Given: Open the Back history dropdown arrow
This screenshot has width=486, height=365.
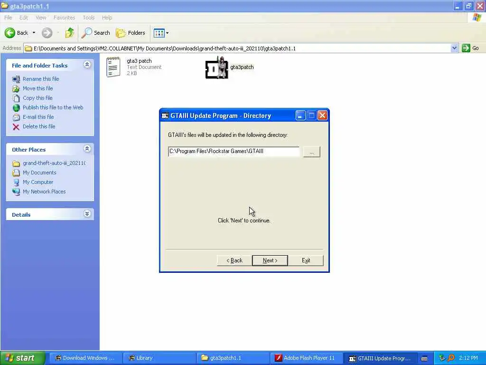Looking at the screenshot, I should tap(34, 33).
